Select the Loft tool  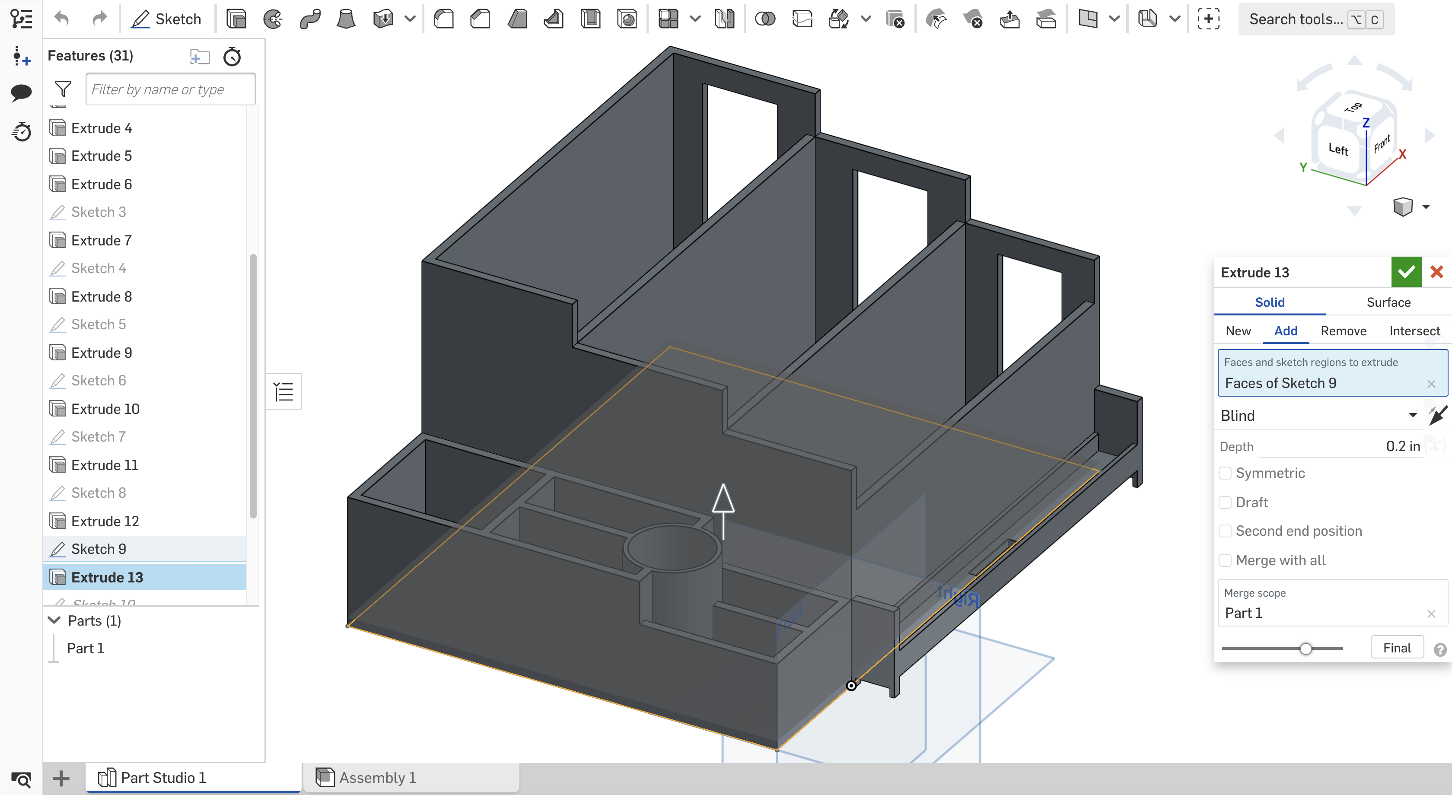coord(346,19)
